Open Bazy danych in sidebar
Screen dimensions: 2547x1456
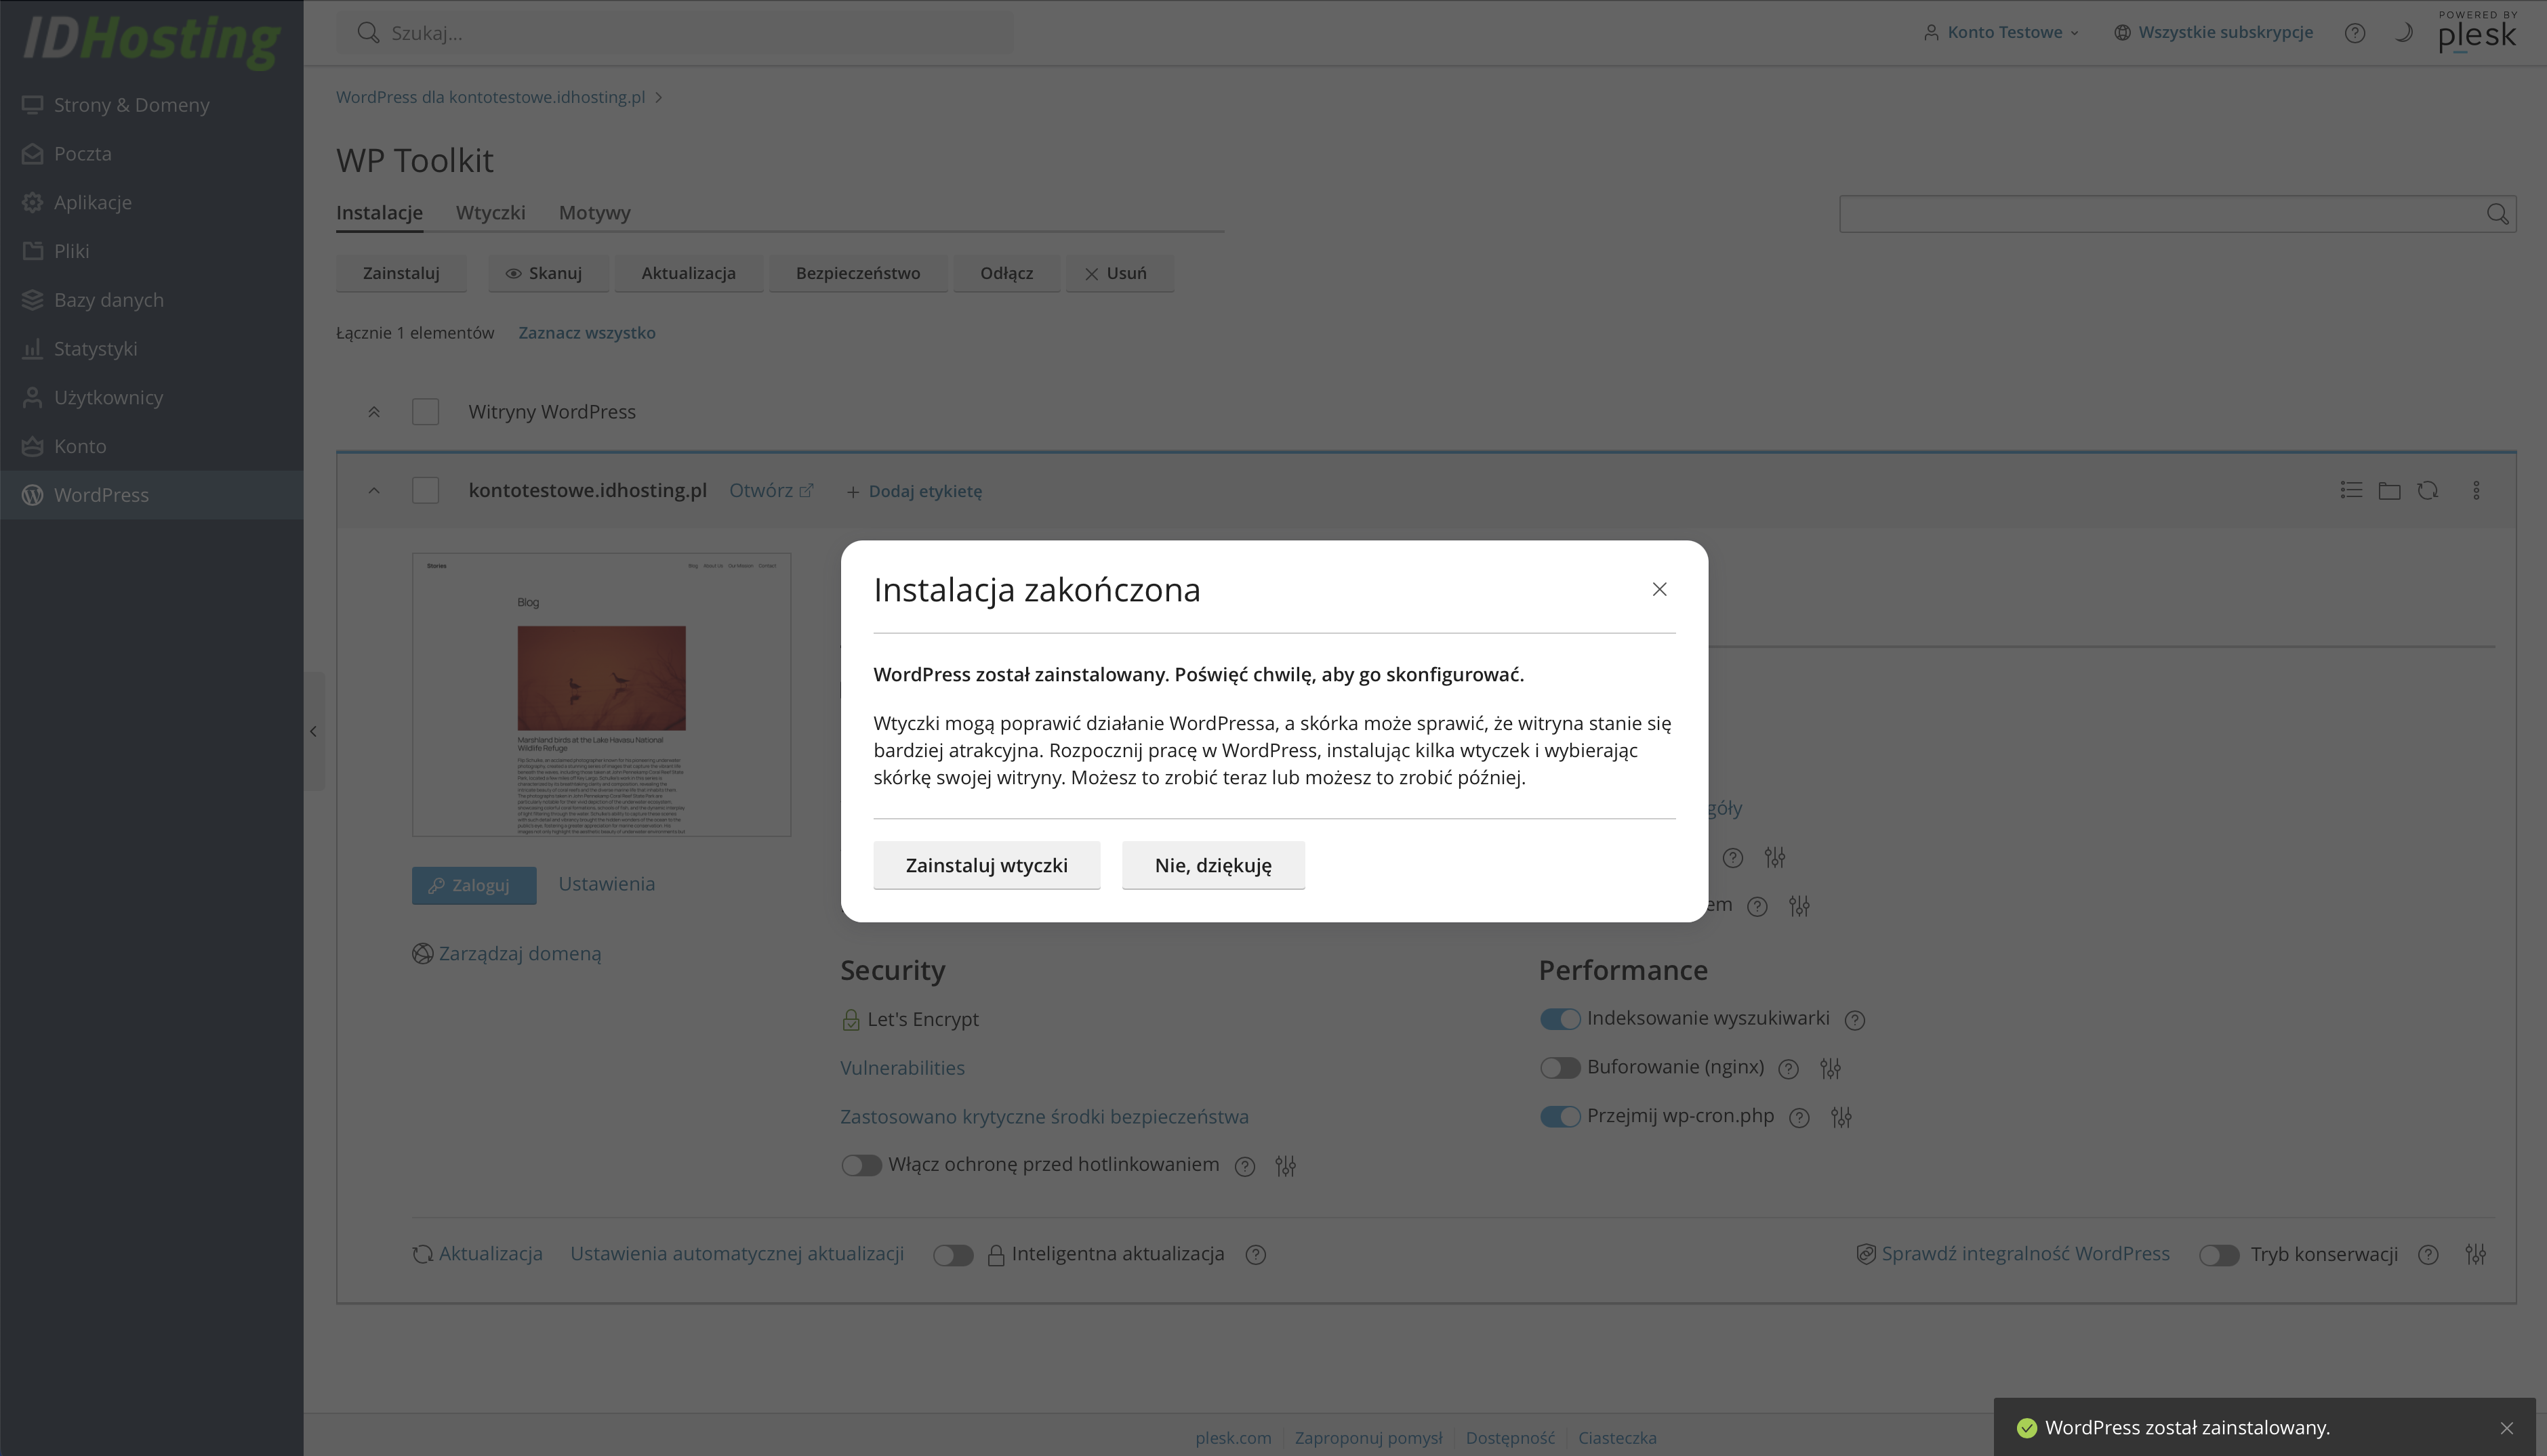(x=108, y=300)
